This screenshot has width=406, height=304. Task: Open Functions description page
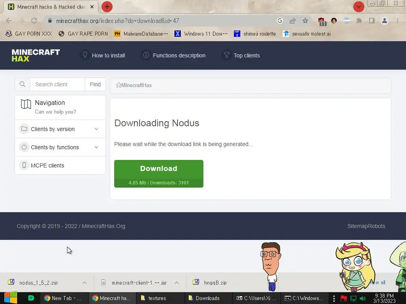179,55
